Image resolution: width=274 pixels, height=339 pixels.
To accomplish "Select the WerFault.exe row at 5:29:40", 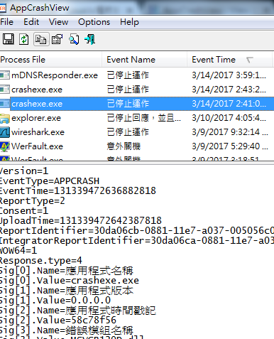I will [137, 146].
